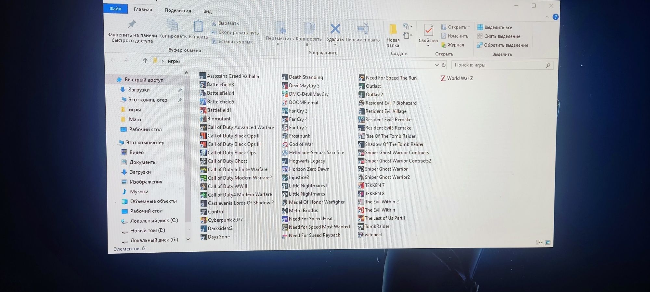Select the DOOMEternal shortcut icon
650x292 pixels.
[x=285, y=103]
